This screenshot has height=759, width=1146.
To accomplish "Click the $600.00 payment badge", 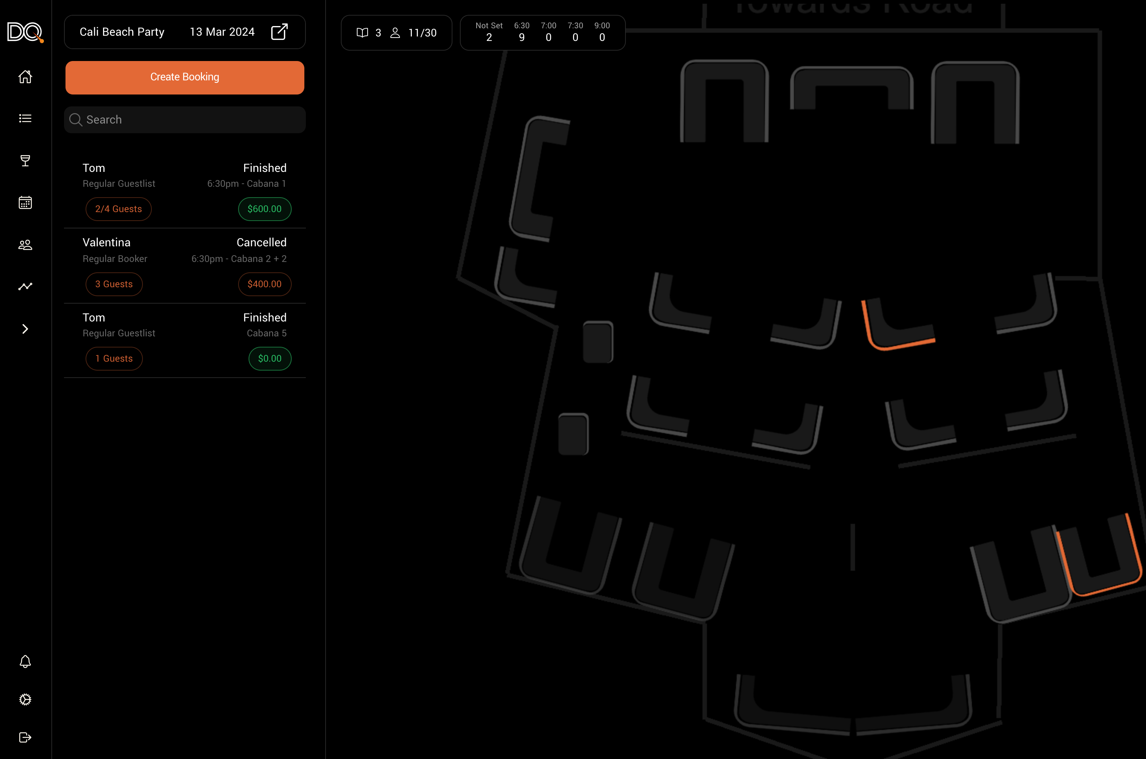I will click(x=264, y=209).
